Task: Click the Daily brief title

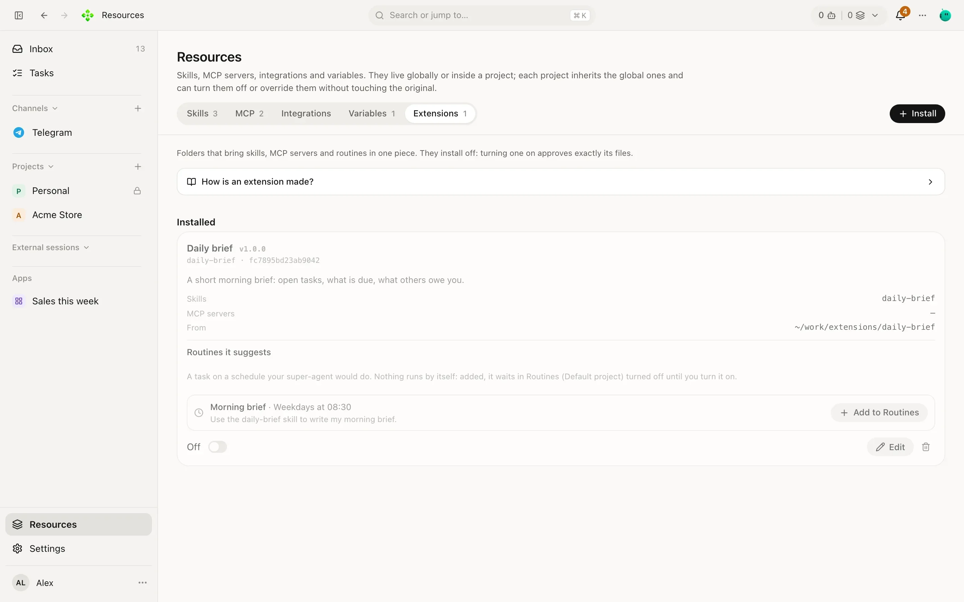Action: [210, 248]
